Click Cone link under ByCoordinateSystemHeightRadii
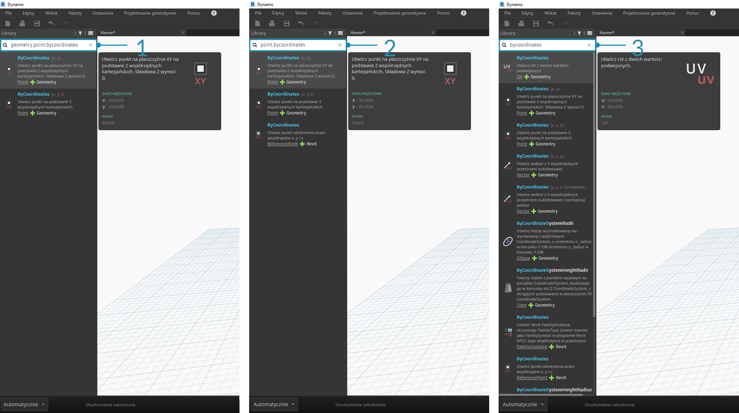 (521, 305)
